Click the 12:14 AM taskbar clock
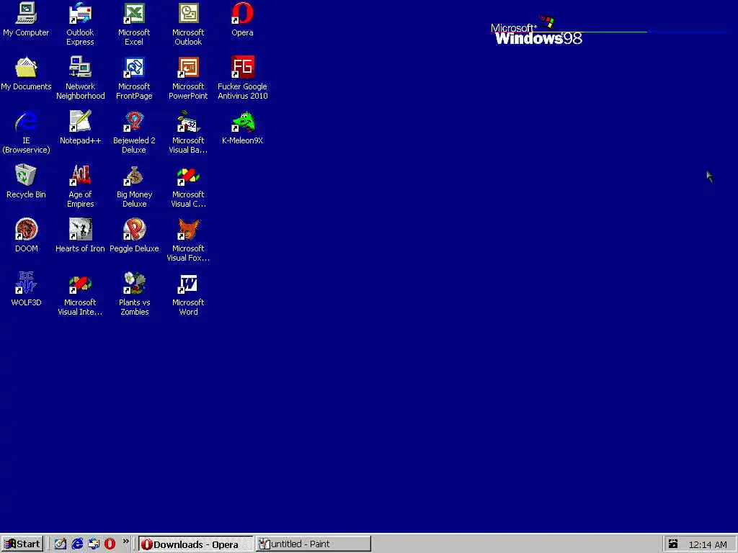 pos(708,544)
